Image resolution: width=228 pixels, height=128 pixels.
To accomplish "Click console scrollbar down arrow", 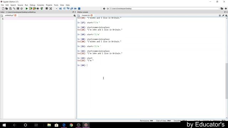I will [x=227, y=118].
